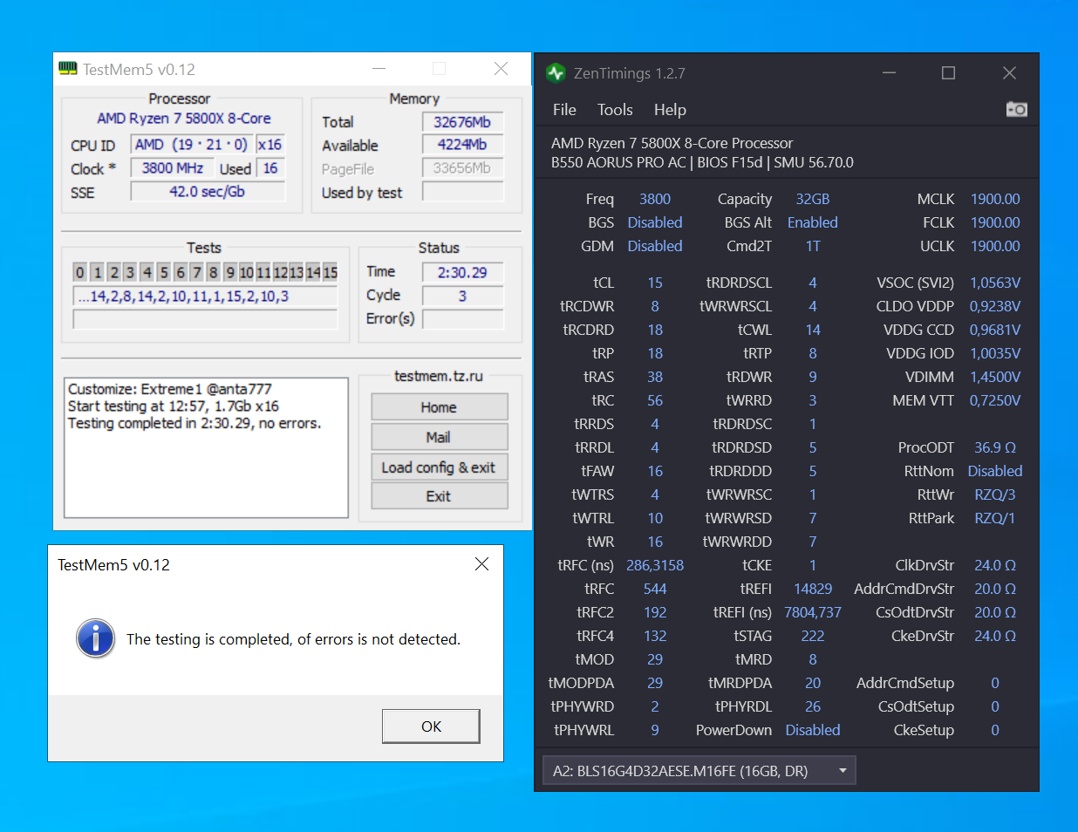The image size is (1078, 832).
Task: Open the Help menu in ZenTimings
Action: click(670, 110)
